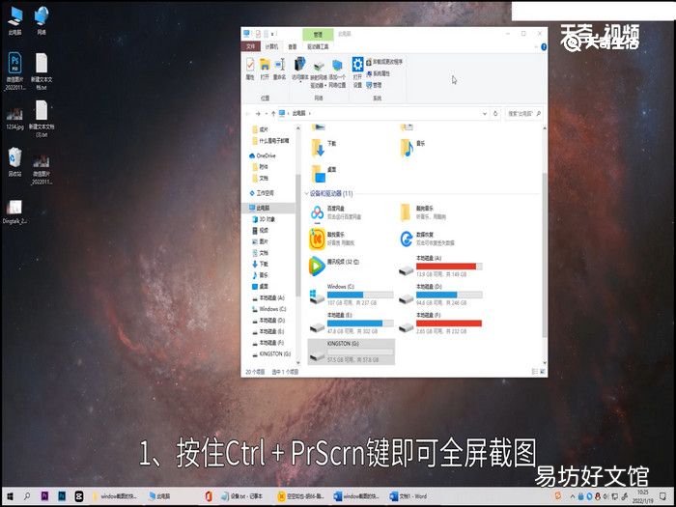Open CapCut icon in taskbar

pyautogui.click(x=79, y=496)
